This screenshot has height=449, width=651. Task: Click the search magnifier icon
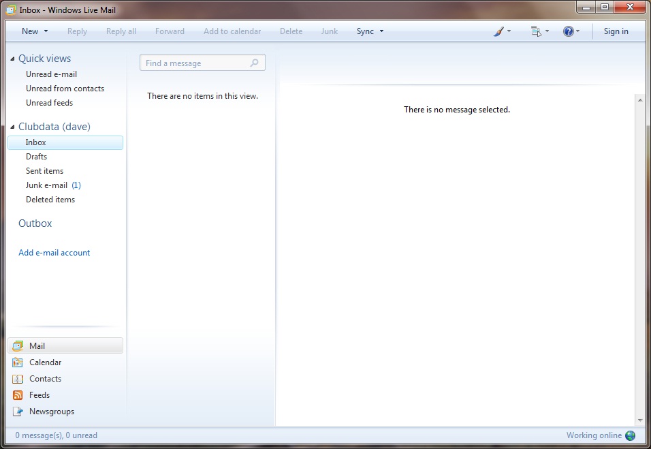tap(254, 63)
